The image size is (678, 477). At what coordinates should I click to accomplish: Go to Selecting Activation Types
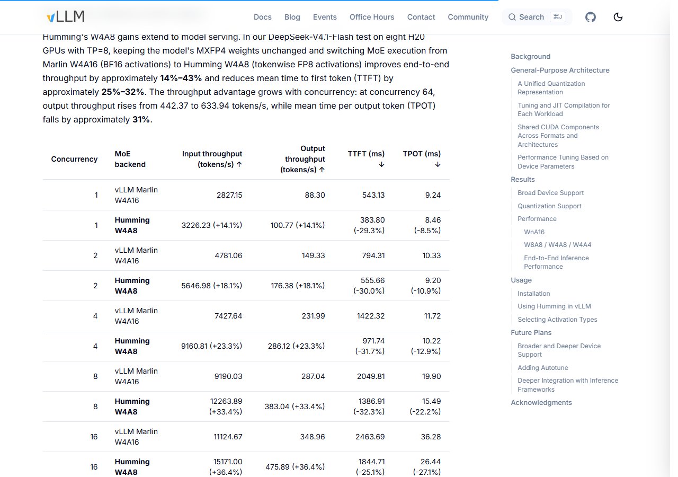557,320
